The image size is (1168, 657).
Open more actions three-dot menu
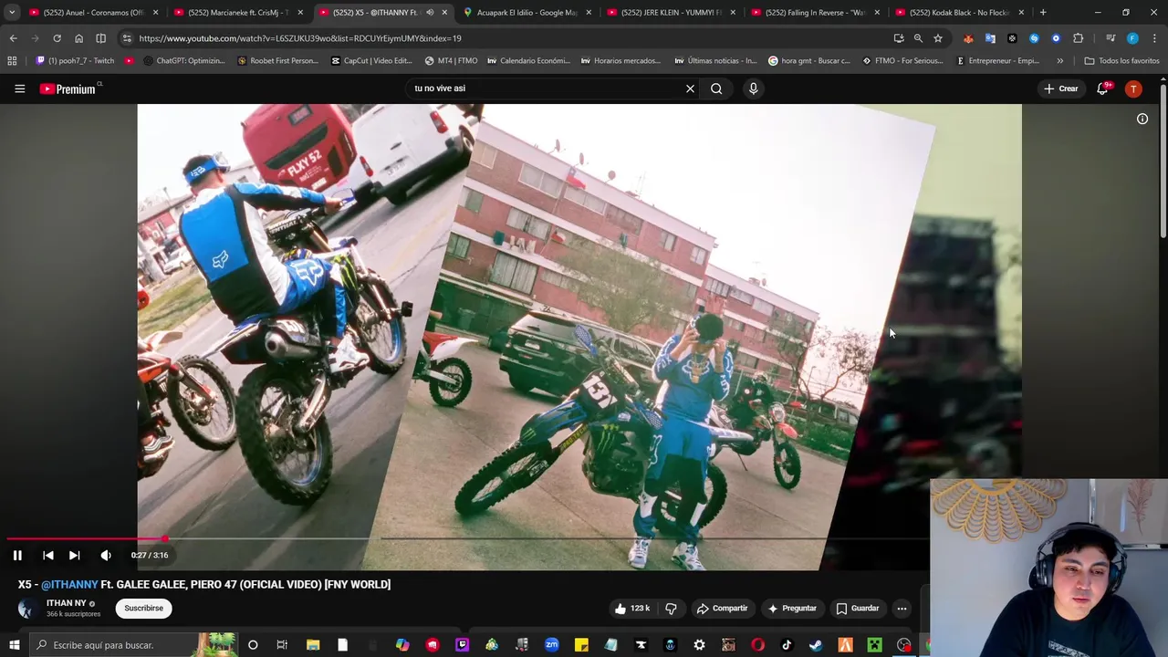click(x=902, y=609)
